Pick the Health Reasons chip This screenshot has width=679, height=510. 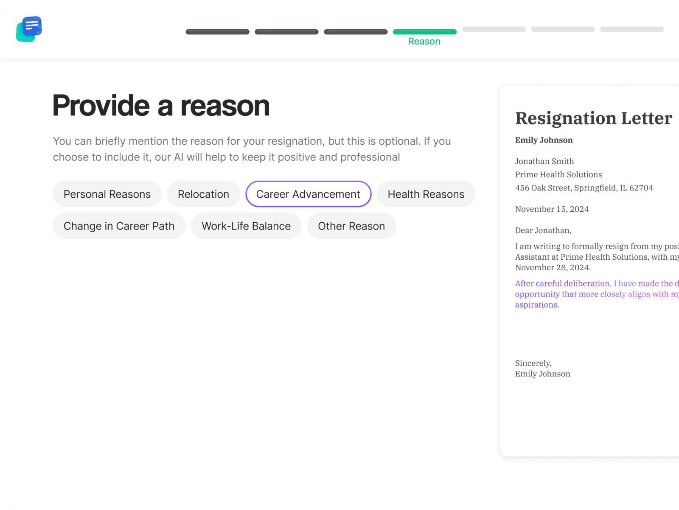point(426,194)
